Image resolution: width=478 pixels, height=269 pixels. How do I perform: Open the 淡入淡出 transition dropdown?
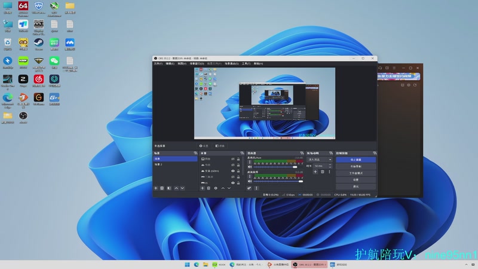point(320,160)
